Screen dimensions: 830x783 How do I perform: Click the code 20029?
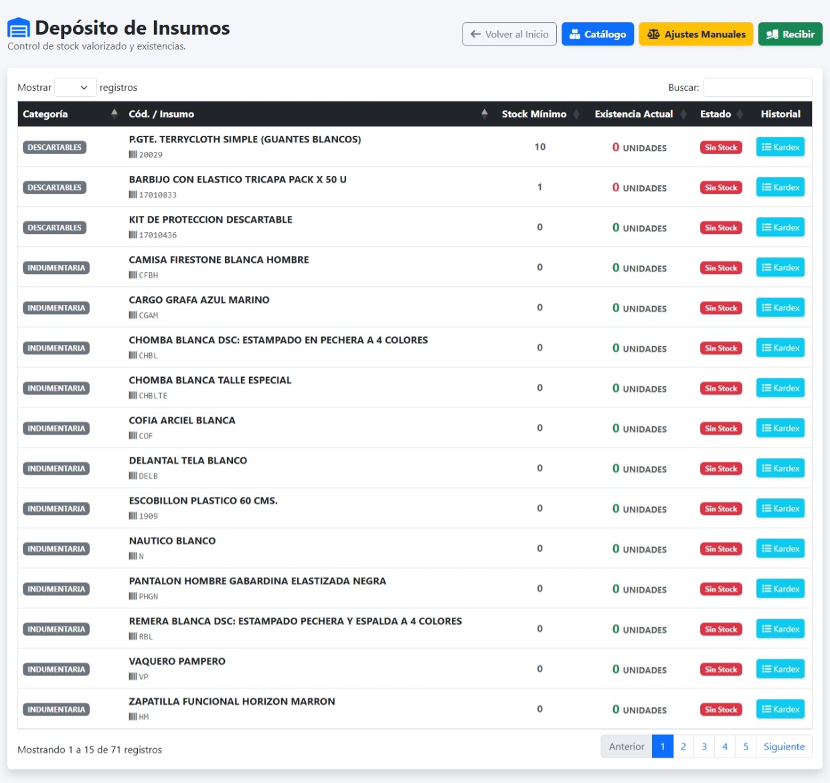click(x=151, y=155)
